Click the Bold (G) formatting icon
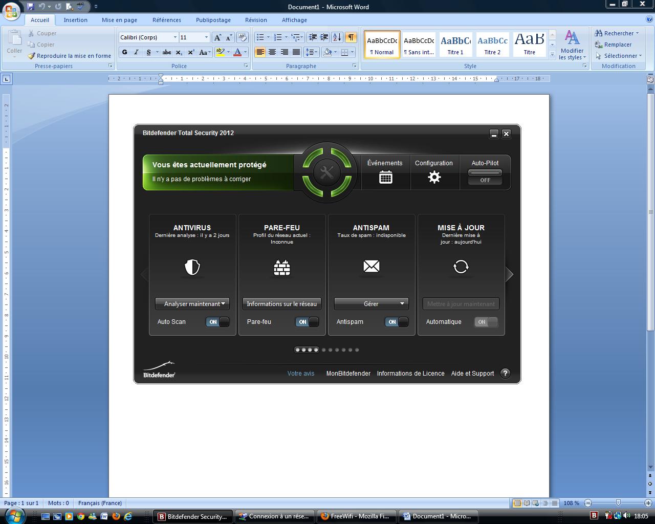655x524 pixels. 124,52
